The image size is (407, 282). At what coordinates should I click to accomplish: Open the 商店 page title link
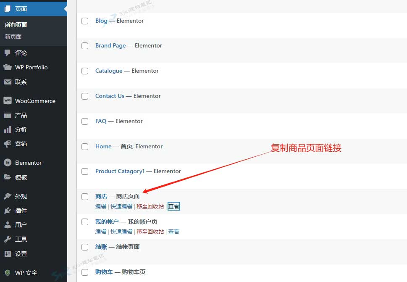(101, 197)
